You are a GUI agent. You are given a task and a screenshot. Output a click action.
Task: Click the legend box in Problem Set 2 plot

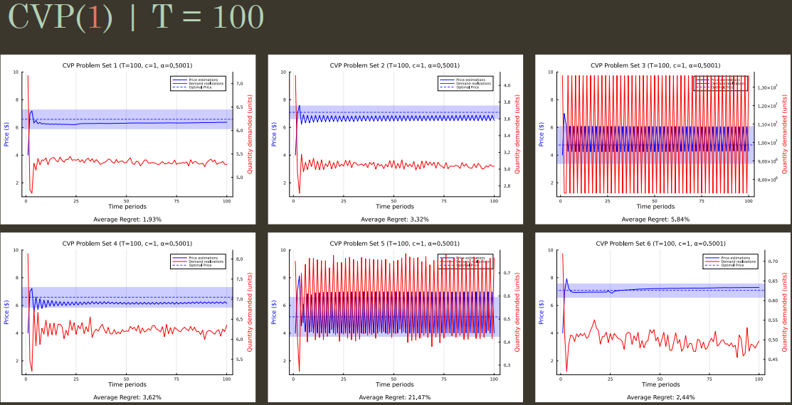(x=466, y=83)
